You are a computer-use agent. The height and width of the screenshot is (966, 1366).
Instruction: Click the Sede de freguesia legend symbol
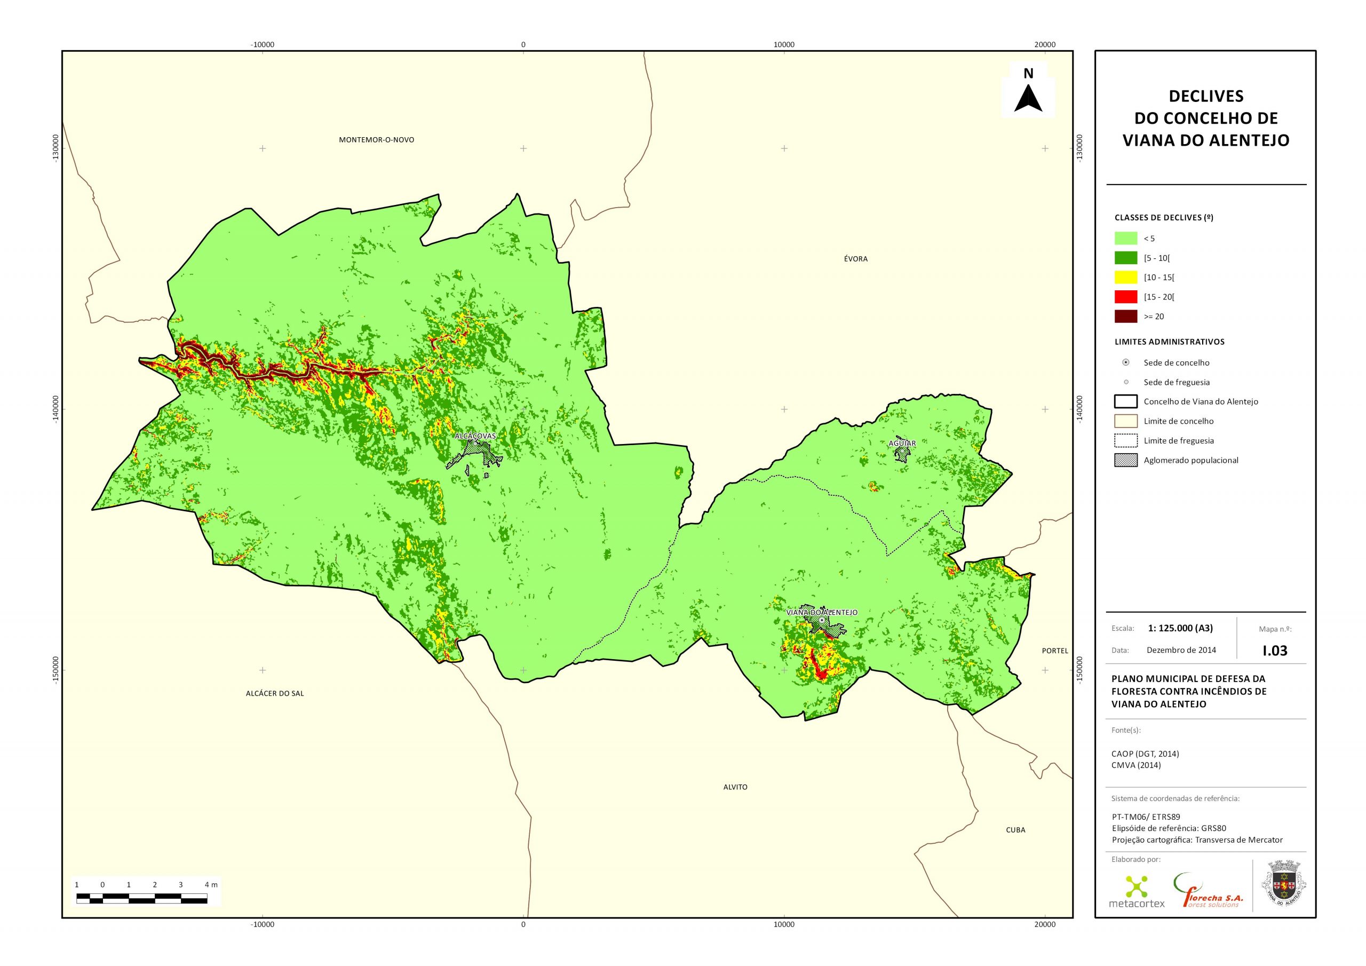coord(1126,382)
